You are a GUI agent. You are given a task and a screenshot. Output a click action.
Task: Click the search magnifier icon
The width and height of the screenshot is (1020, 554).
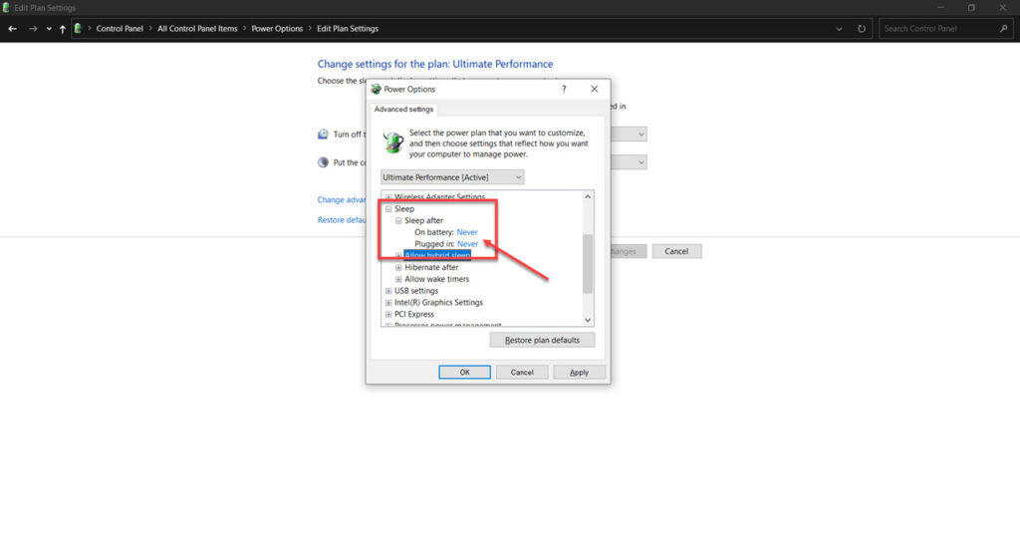pos(1004,29)
